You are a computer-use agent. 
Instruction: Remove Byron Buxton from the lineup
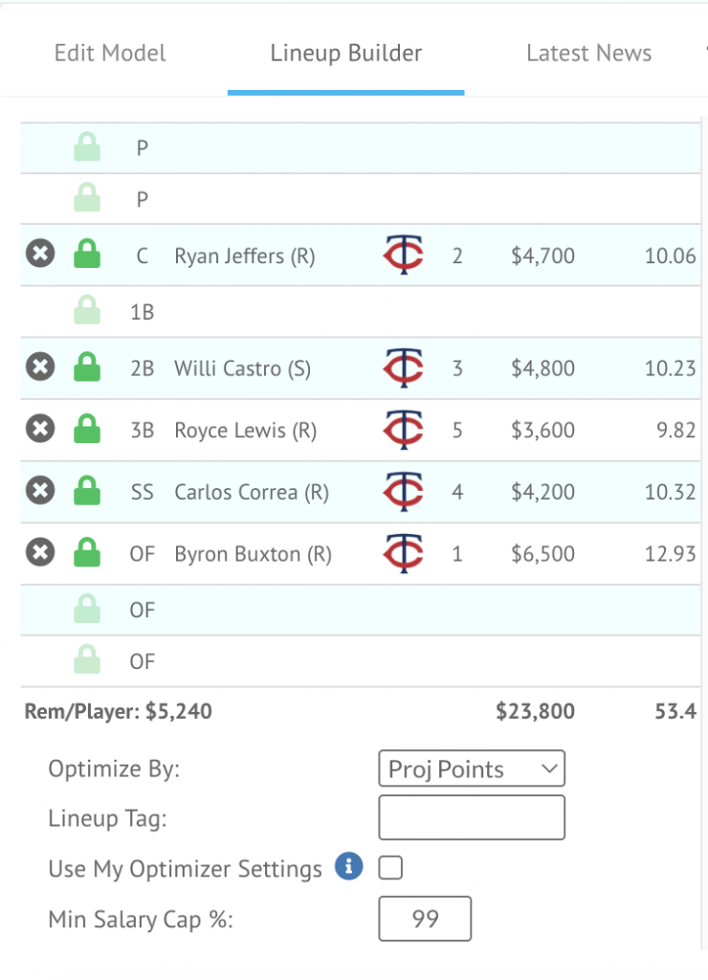coord(40,552)
